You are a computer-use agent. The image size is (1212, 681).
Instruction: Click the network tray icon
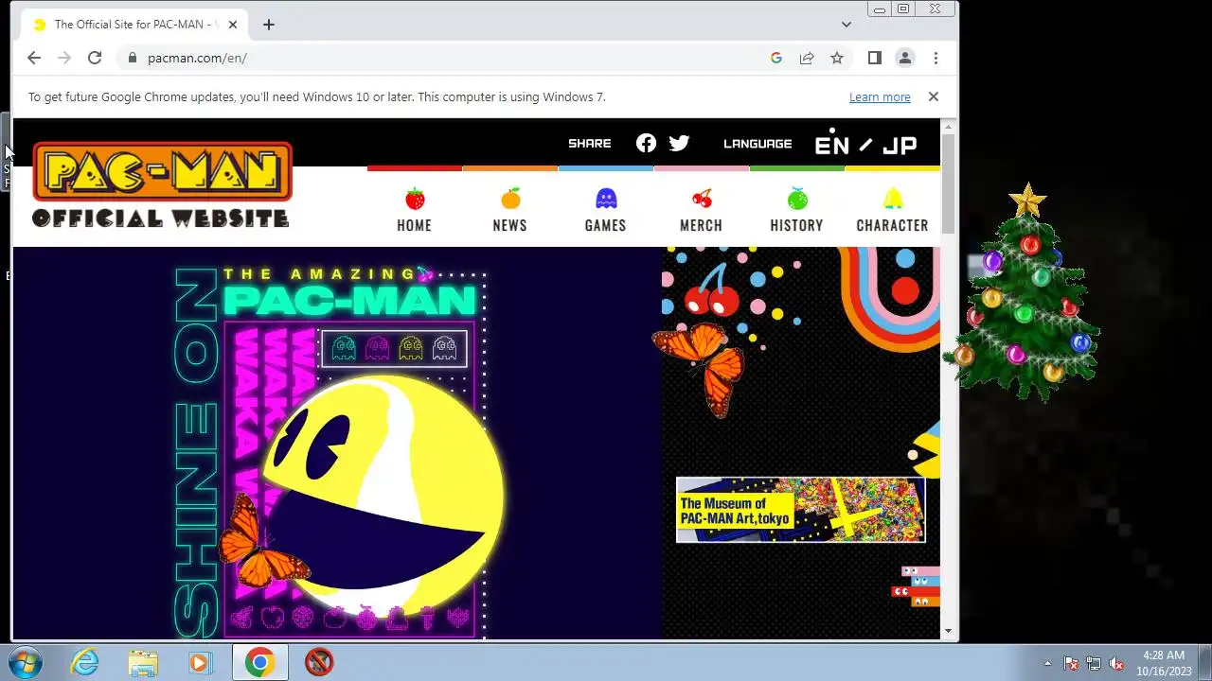pos(1094,663)
